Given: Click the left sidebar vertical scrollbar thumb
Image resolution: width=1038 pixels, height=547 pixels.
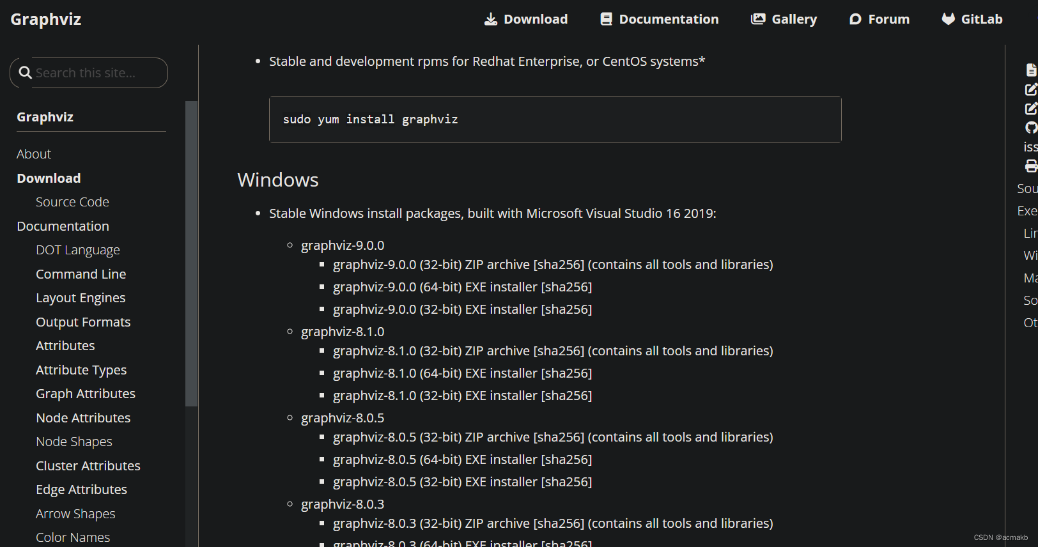Looking at the screenshot, I should tap(191, 254).
